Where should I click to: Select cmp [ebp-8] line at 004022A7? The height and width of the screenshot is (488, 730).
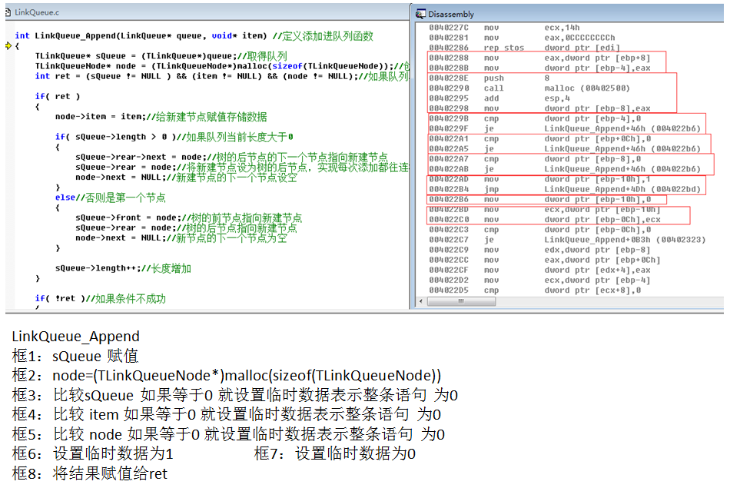pyautogui.click(x=535, y=159)
